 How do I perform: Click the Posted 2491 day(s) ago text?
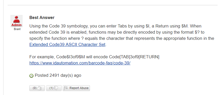(58, 75)
